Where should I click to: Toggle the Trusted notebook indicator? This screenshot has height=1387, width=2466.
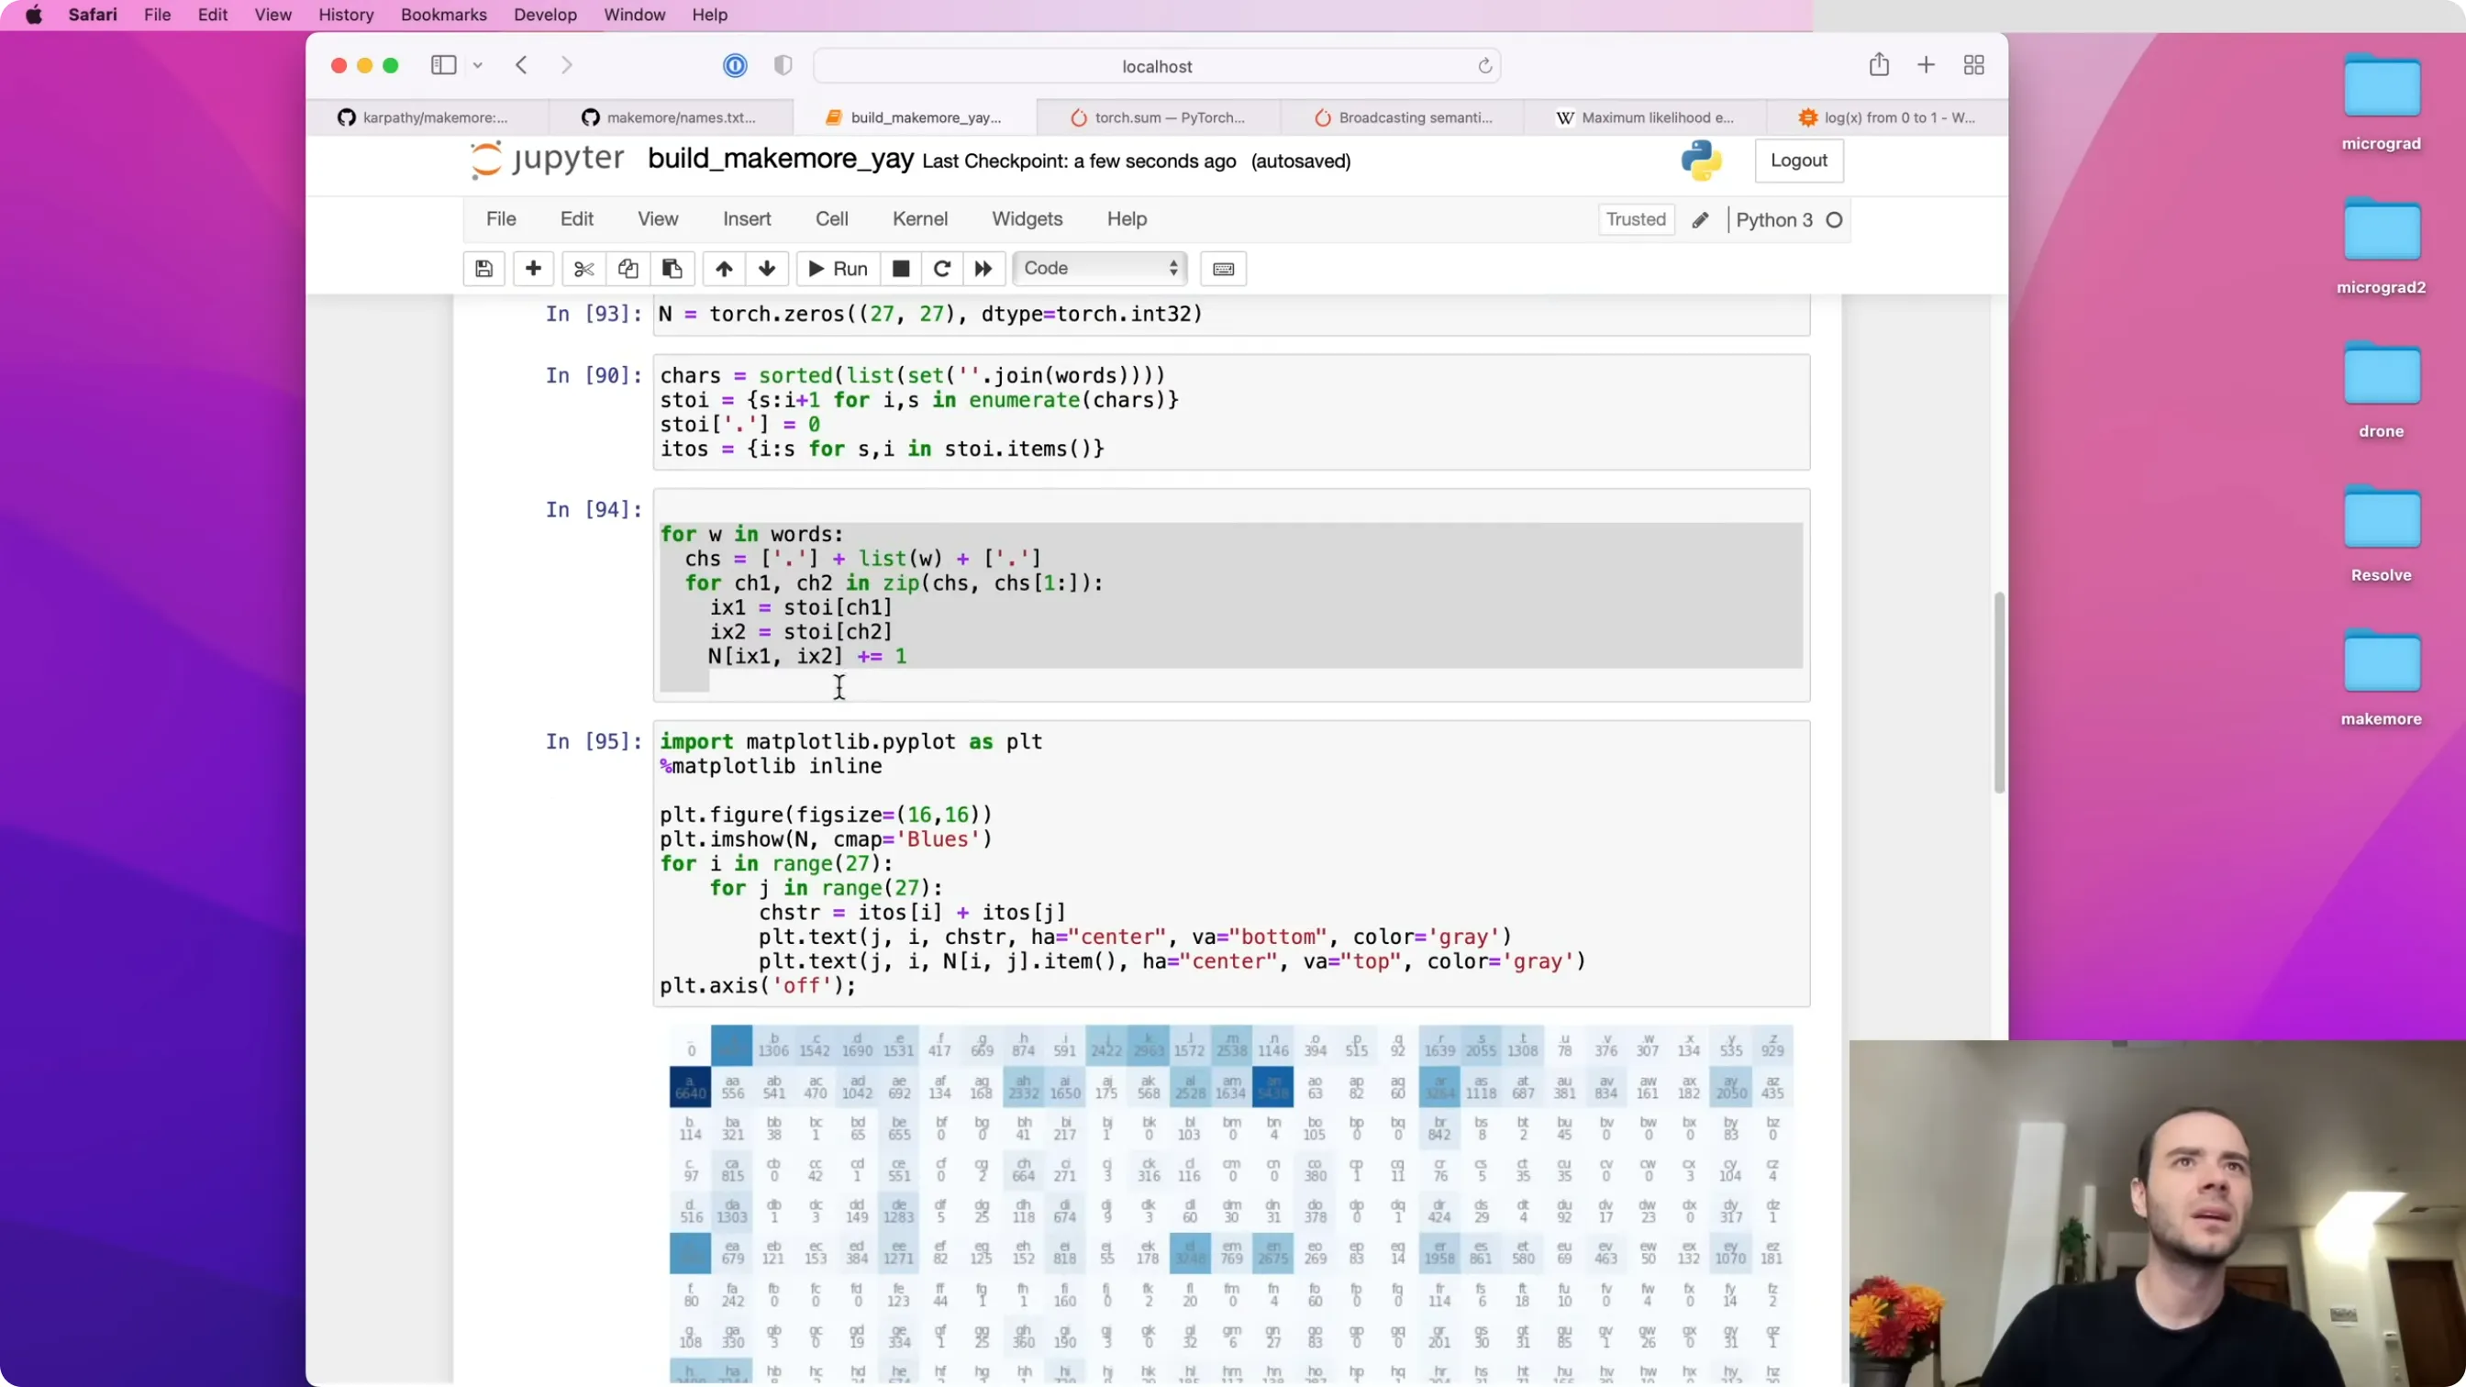[1636, 219]
